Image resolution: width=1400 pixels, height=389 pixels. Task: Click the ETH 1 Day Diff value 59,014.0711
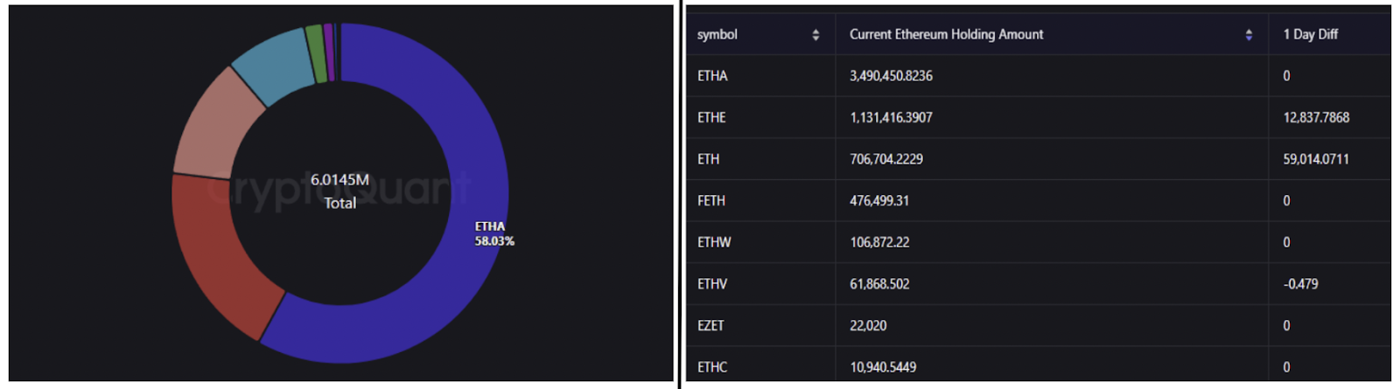1316,159
